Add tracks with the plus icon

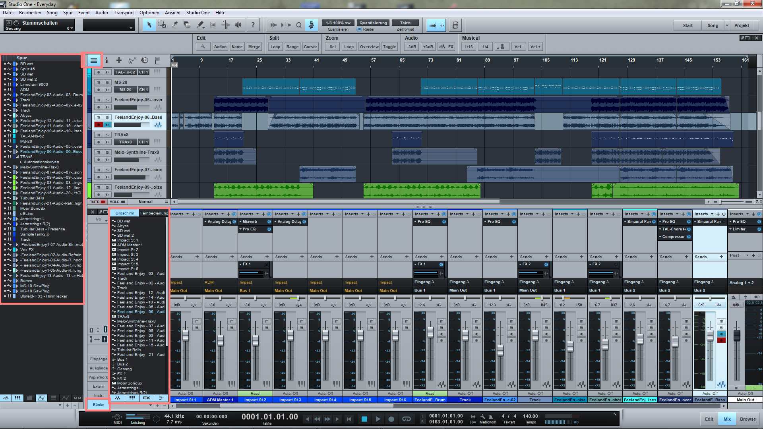click(x=119, y=60)
